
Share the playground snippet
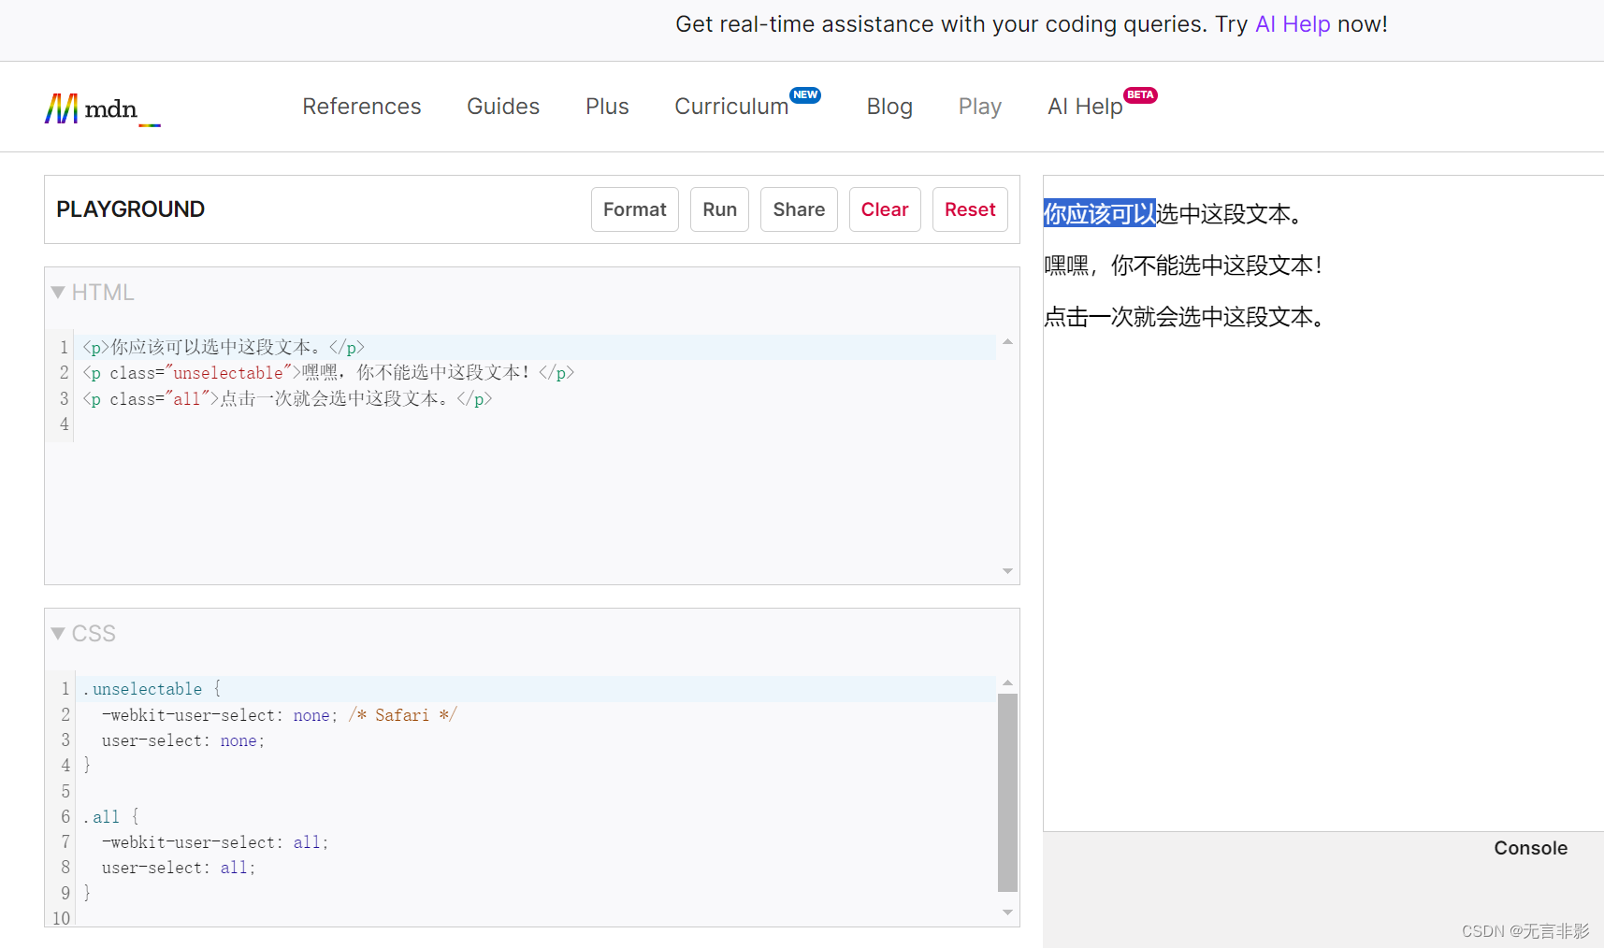click(798, 208)
